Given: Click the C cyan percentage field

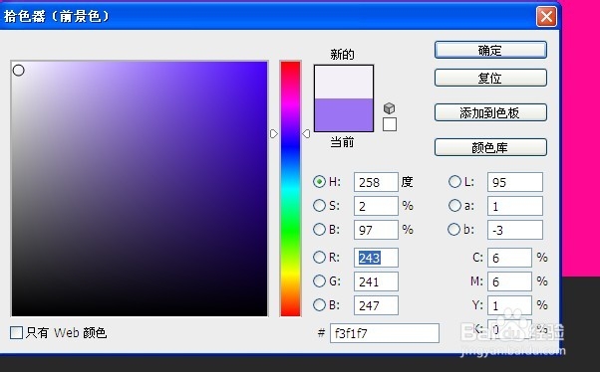Looking at the screenshot, I should click(x=509, y=258).
